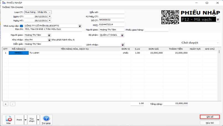Viewport: 223px width, 126px height.
Task: Click the PHIẾU NHẬP app icon in title bar
Action: click(4, 3)
